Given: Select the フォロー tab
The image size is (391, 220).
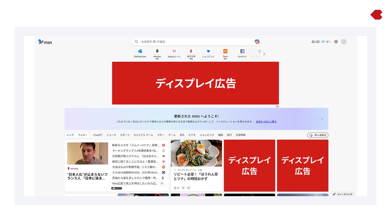Looking at the screenshot, I should [x=82, y=135].
